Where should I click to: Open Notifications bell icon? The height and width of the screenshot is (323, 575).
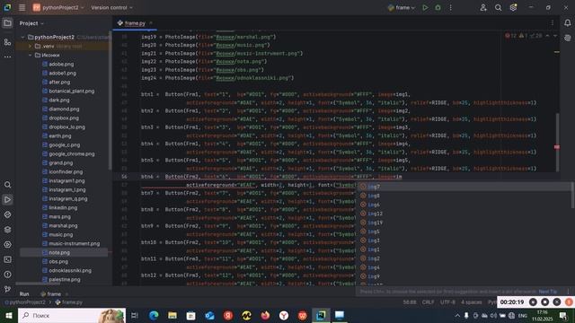(567, 23)
